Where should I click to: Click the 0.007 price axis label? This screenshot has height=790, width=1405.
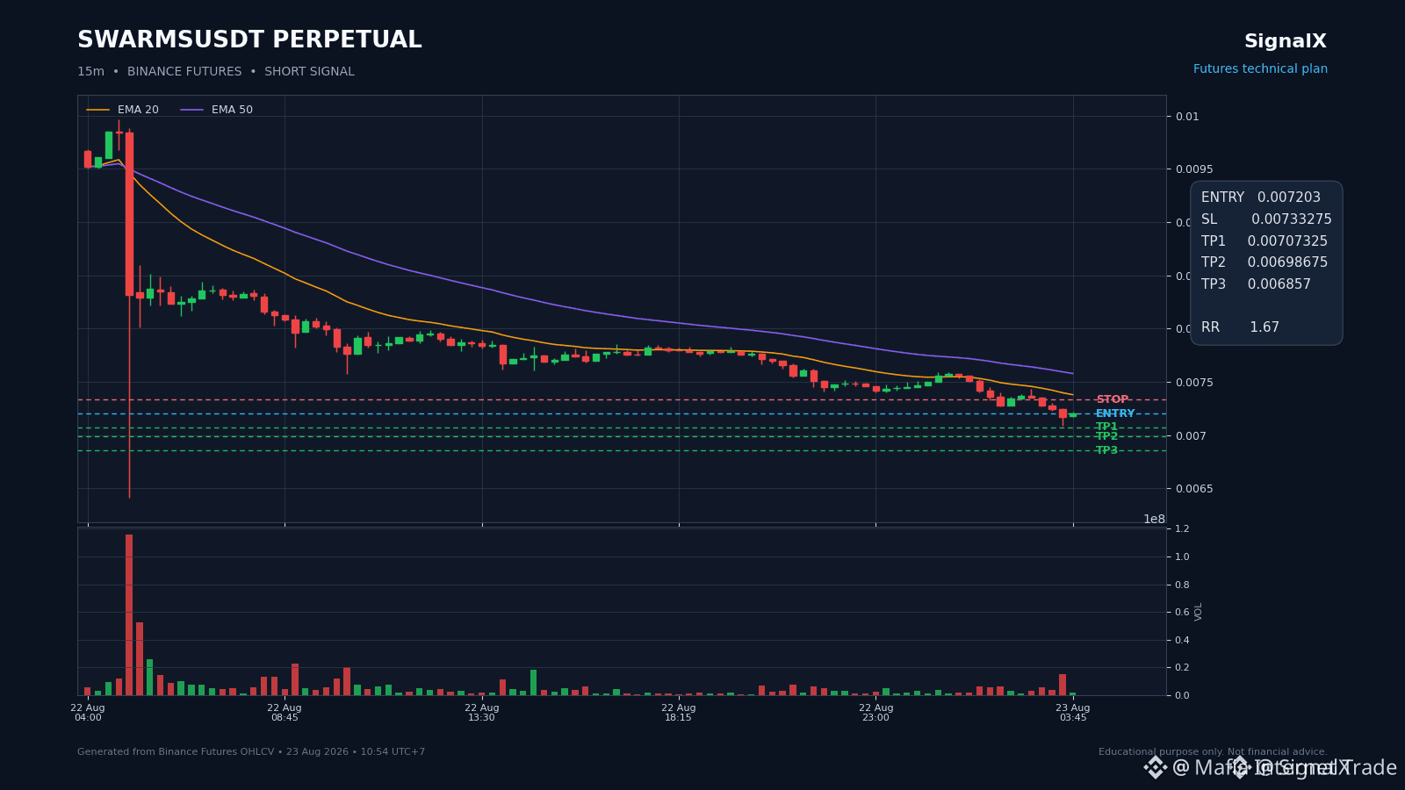click(x=1191, y=436)
